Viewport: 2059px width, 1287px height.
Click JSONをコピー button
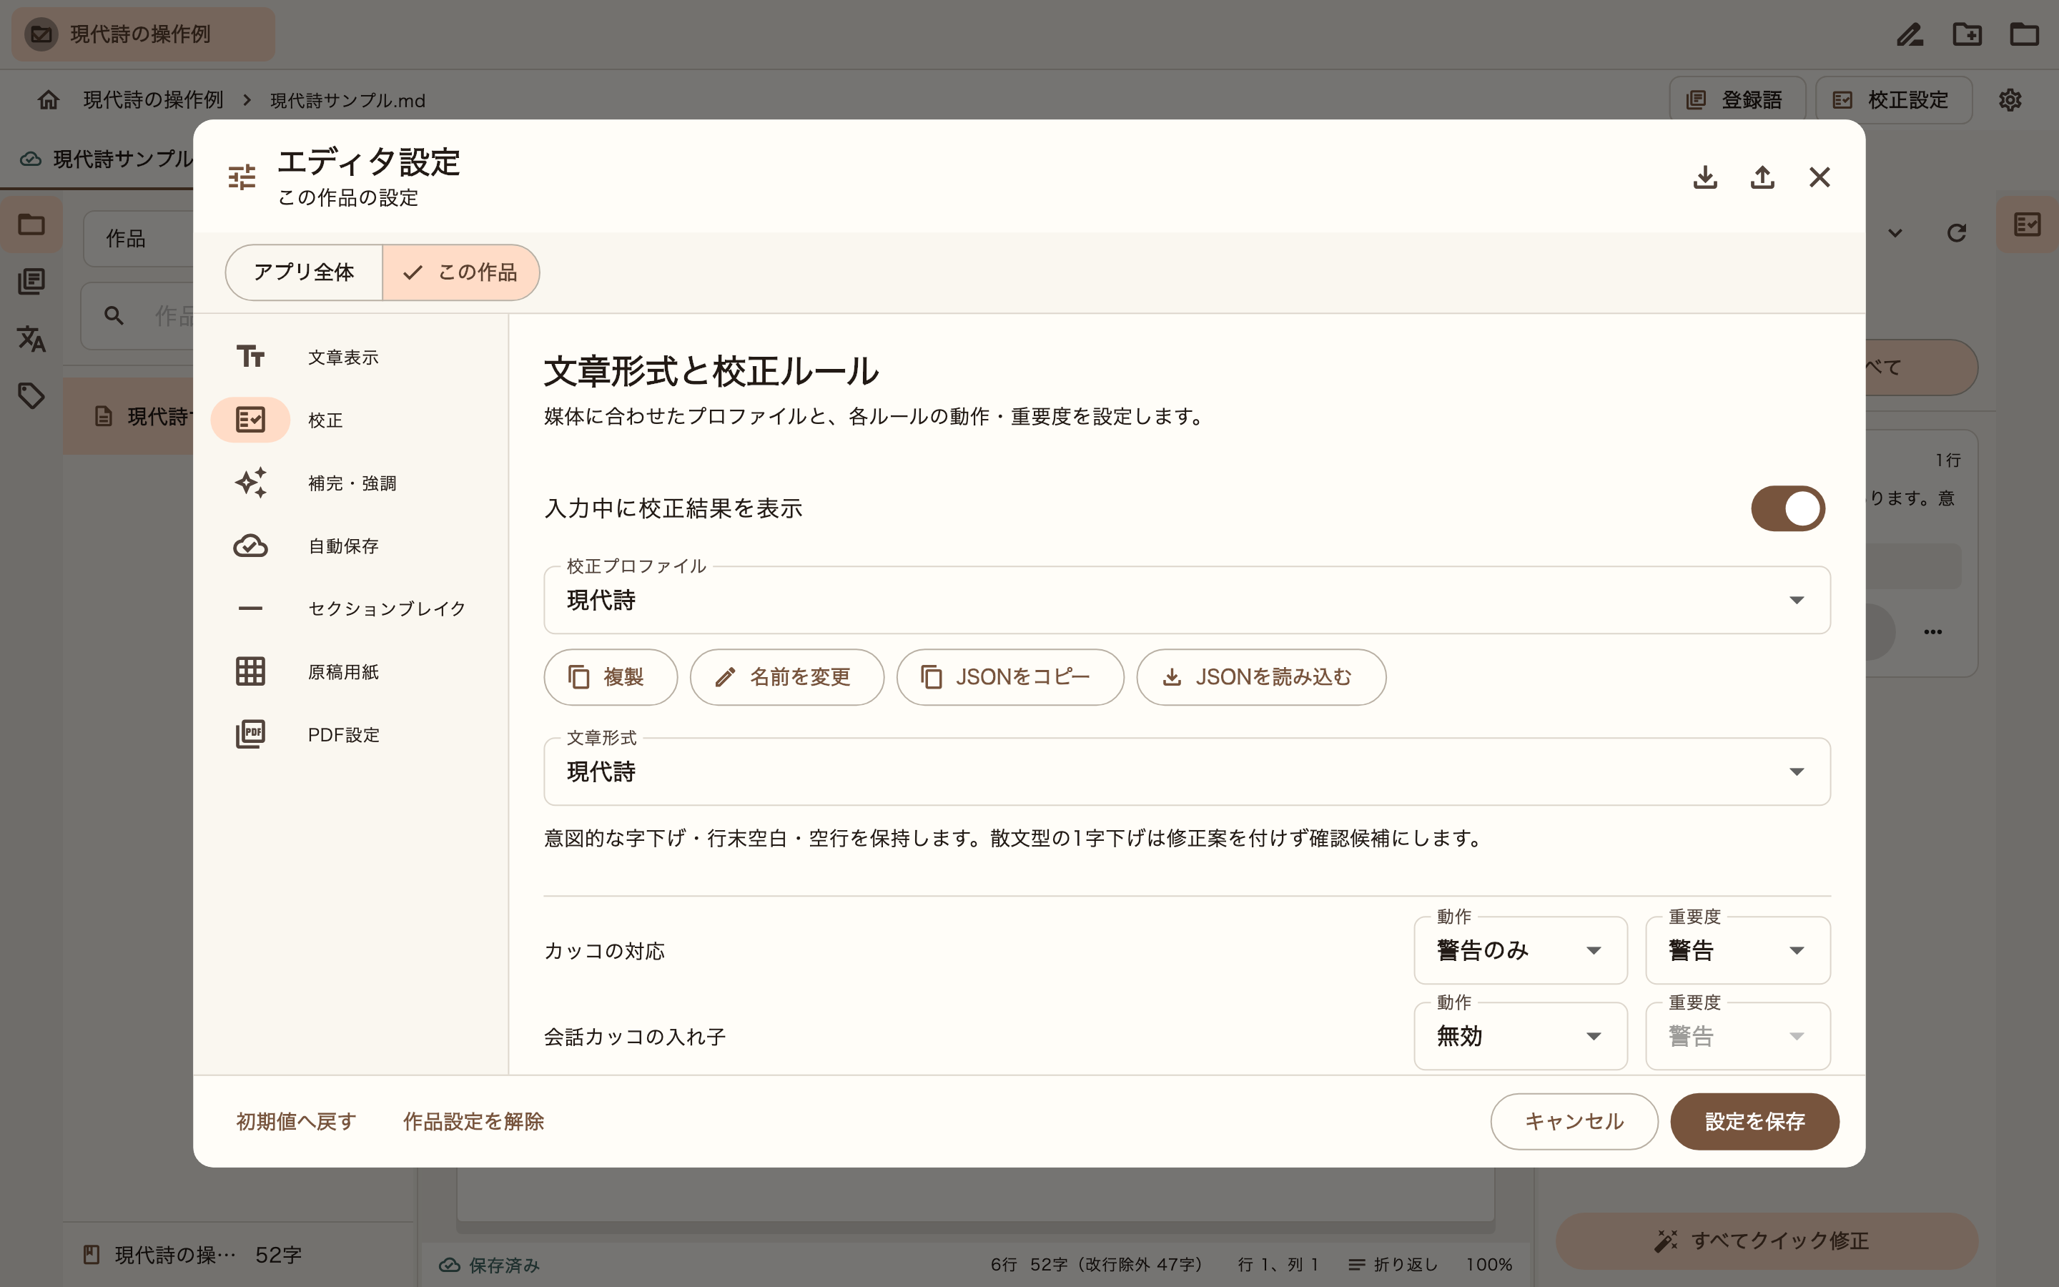(1010, 676)
